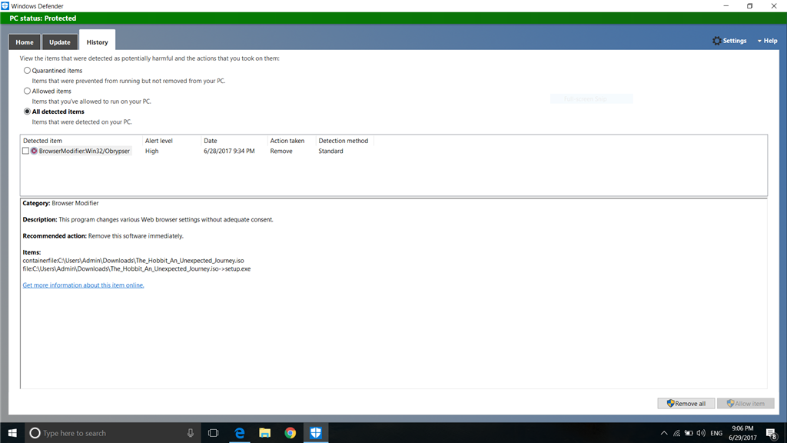Click the Cortana circle icon
The width and height of the screenshot is (787, 443).
35,433
